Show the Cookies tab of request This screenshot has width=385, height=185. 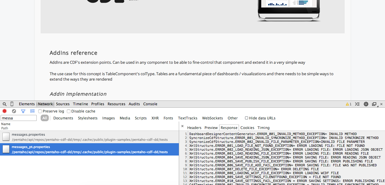point(247,128)
